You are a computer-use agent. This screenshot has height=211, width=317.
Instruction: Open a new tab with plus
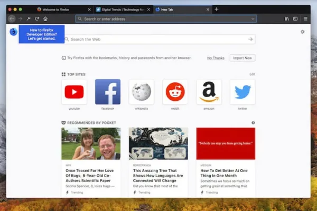point(217,9)
